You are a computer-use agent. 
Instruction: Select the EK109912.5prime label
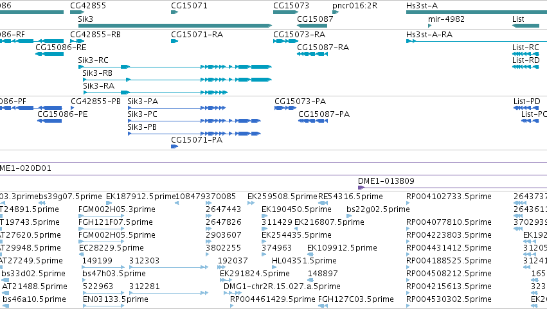342,249
